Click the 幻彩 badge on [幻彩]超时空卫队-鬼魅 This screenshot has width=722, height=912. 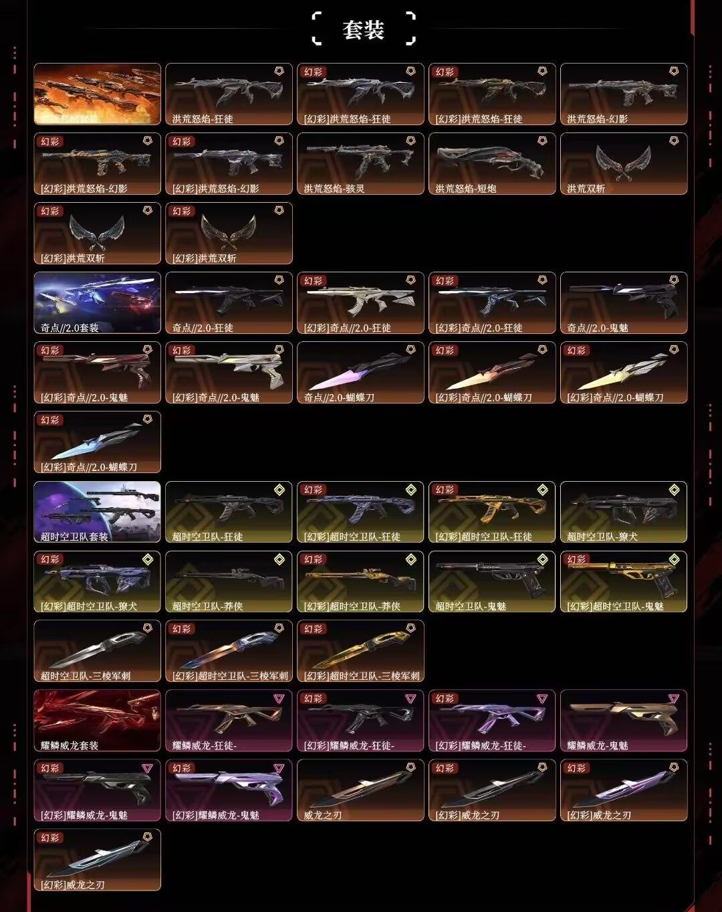pyautogui.click(x=576, y=559)
